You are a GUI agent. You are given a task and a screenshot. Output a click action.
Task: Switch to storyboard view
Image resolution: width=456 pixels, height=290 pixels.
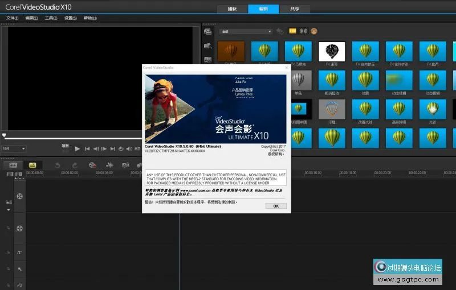pos(13,165)
